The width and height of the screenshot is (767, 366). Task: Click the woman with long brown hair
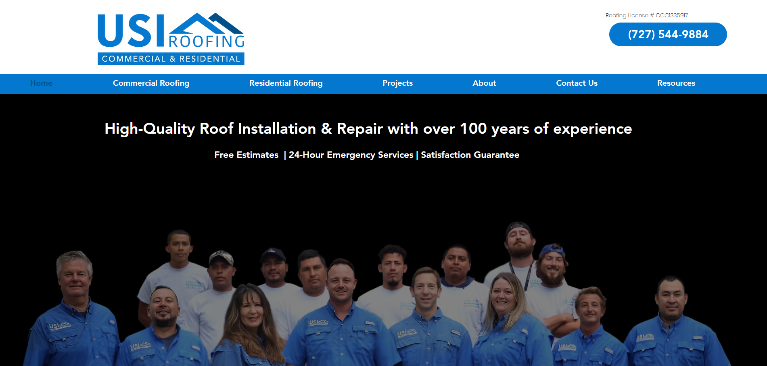point(251,314)
